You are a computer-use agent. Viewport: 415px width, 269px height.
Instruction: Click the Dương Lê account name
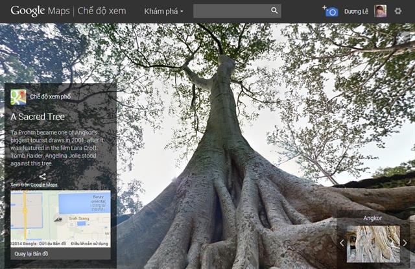tap(357, 12)
